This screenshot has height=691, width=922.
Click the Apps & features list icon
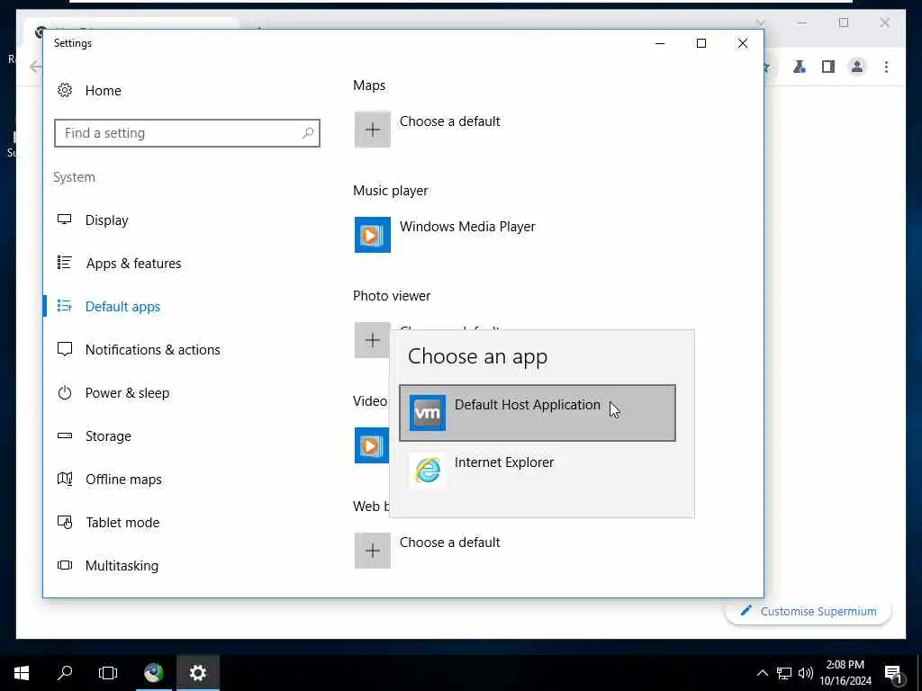coord(65,263)
